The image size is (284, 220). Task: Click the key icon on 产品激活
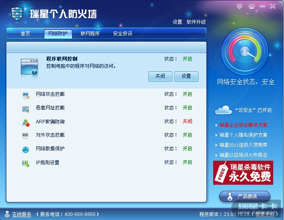point(230,196)
